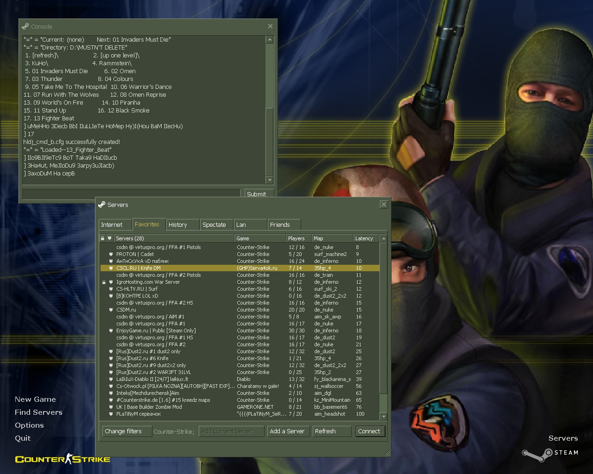Image resolution: width=593 pixels, height=474 pixels.
Task: Click the Console scrollbar thumb
Action: (x=270, y=141)
